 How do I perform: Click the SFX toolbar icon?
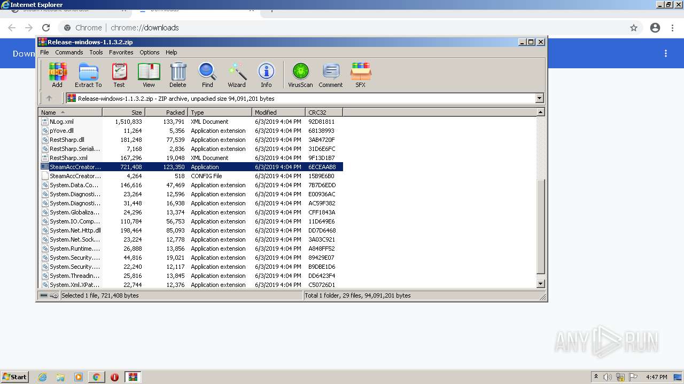(x=361, y=75)
